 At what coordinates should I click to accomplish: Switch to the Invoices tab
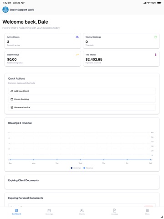tap(115, 212)
